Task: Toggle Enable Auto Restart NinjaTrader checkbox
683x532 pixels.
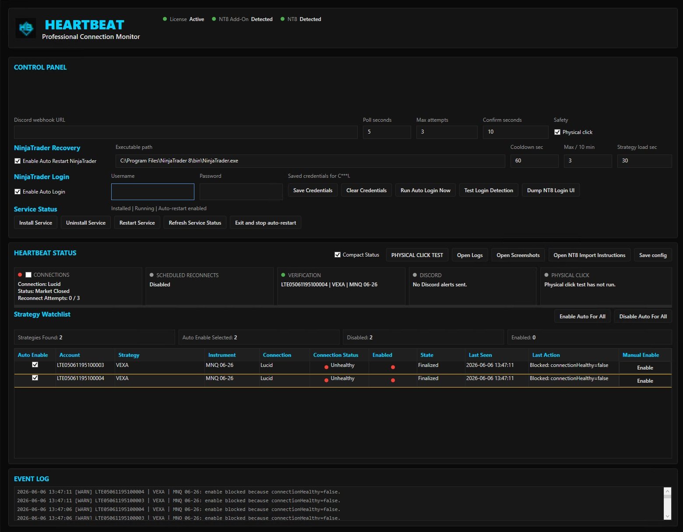Action: pos(18,161)
